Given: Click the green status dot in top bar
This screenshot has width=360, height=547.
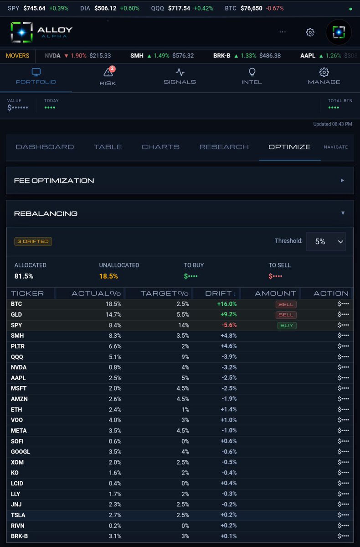Looking at the screenshot, I should [350, 9].
